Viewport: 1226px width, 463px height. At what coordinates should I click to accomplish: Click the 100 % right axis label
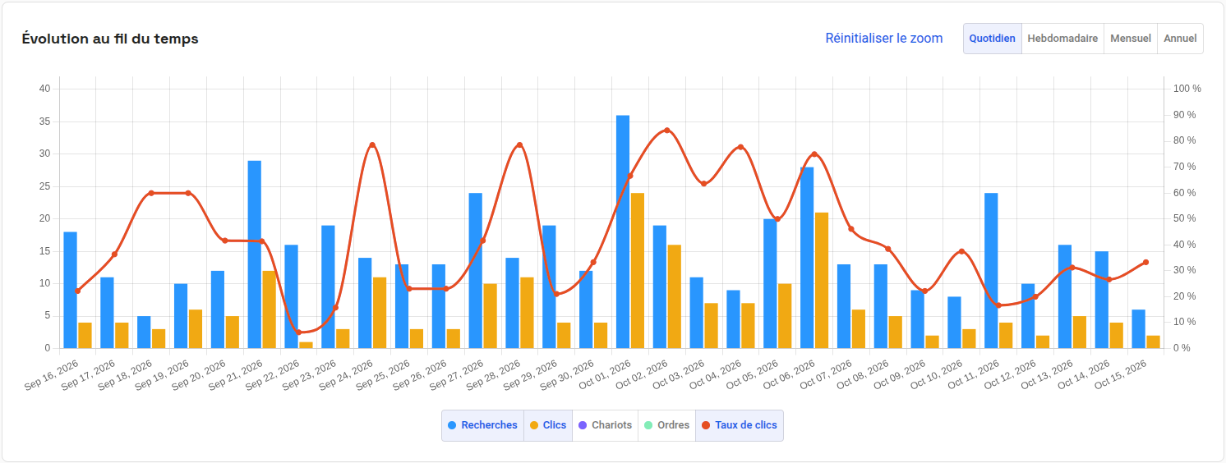pos(1187,89)
